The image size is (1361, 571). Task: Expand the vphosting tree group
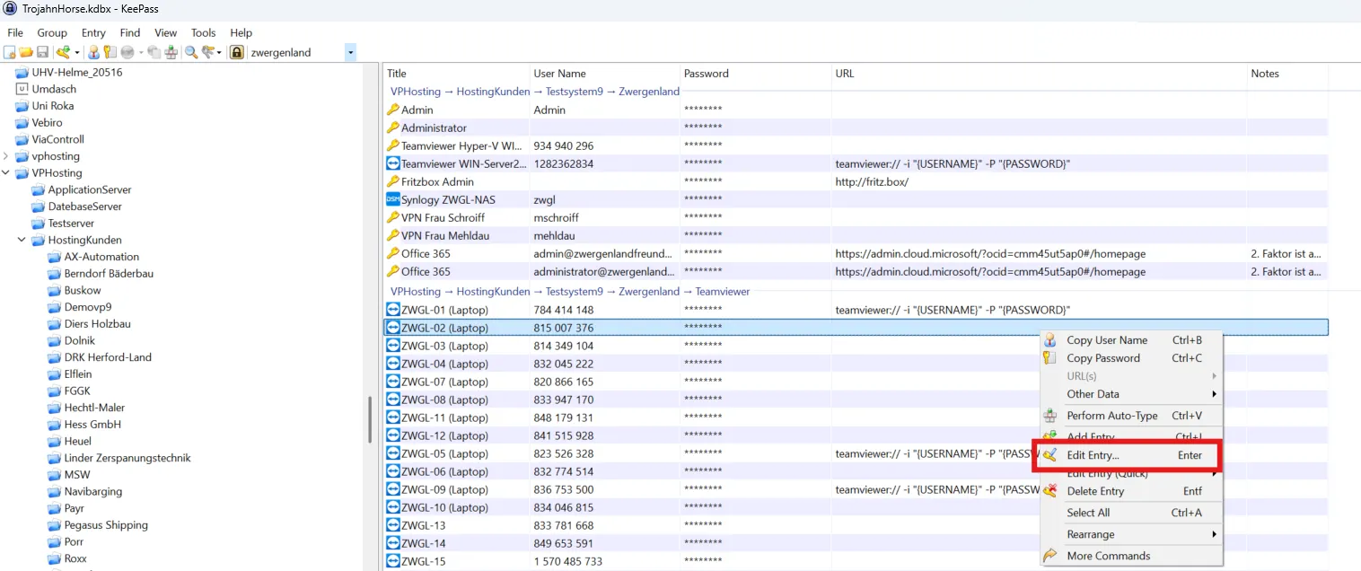(x=6, y=156)
